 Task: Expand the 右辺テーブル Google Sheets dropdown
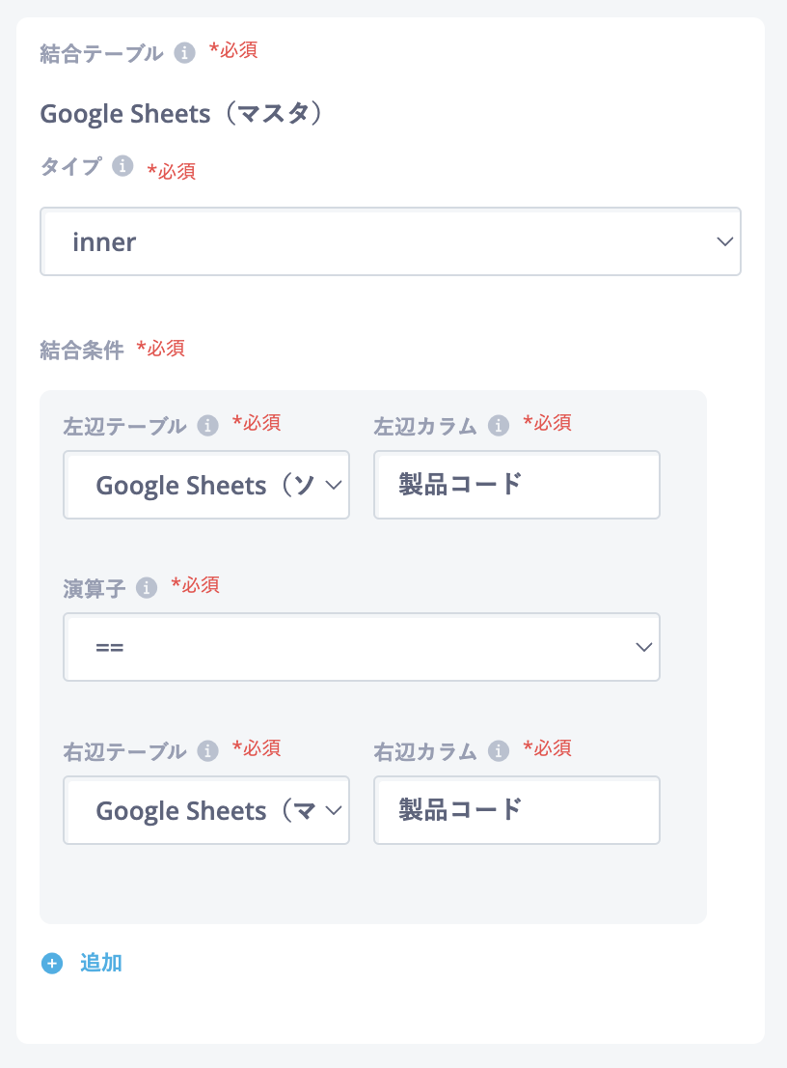point(206,810)
